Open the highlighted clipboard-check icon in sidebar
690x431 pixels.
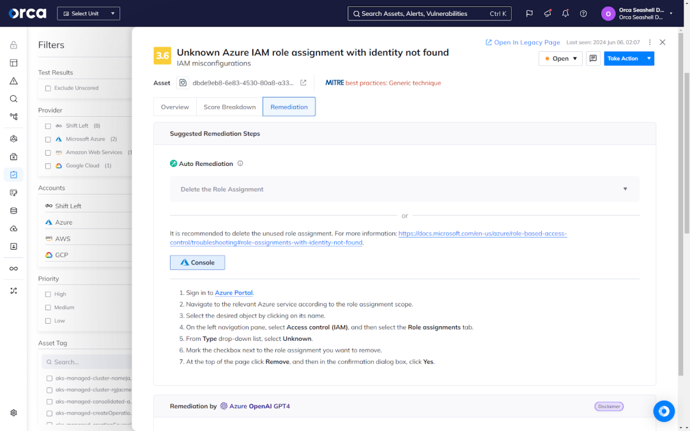(13, 174)
